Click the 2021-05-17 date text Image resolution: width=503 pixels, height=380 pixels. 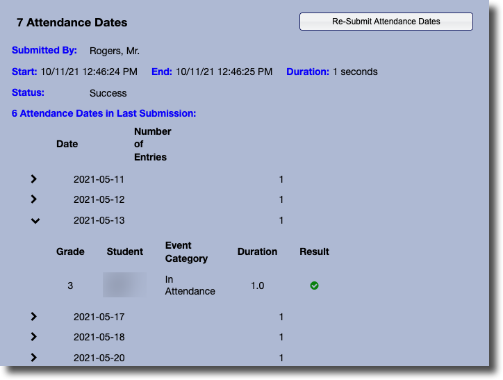[x=99, y=317]
